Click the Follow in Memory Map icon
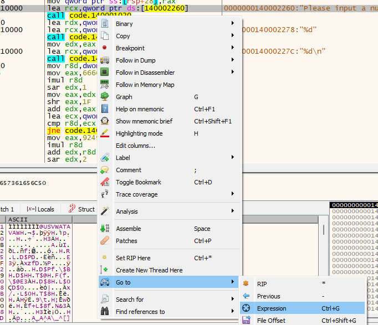This screenshot has width=378, height=325. pos(105,84)
